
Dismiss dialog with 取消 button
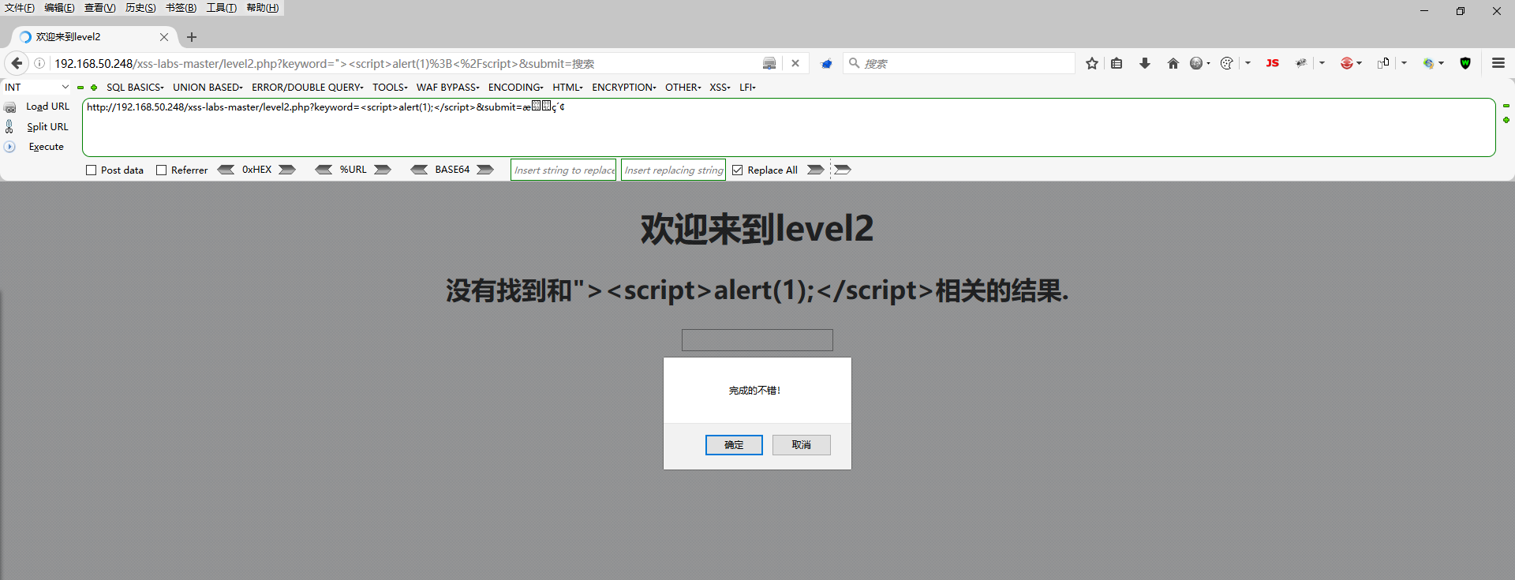point(802,445)
